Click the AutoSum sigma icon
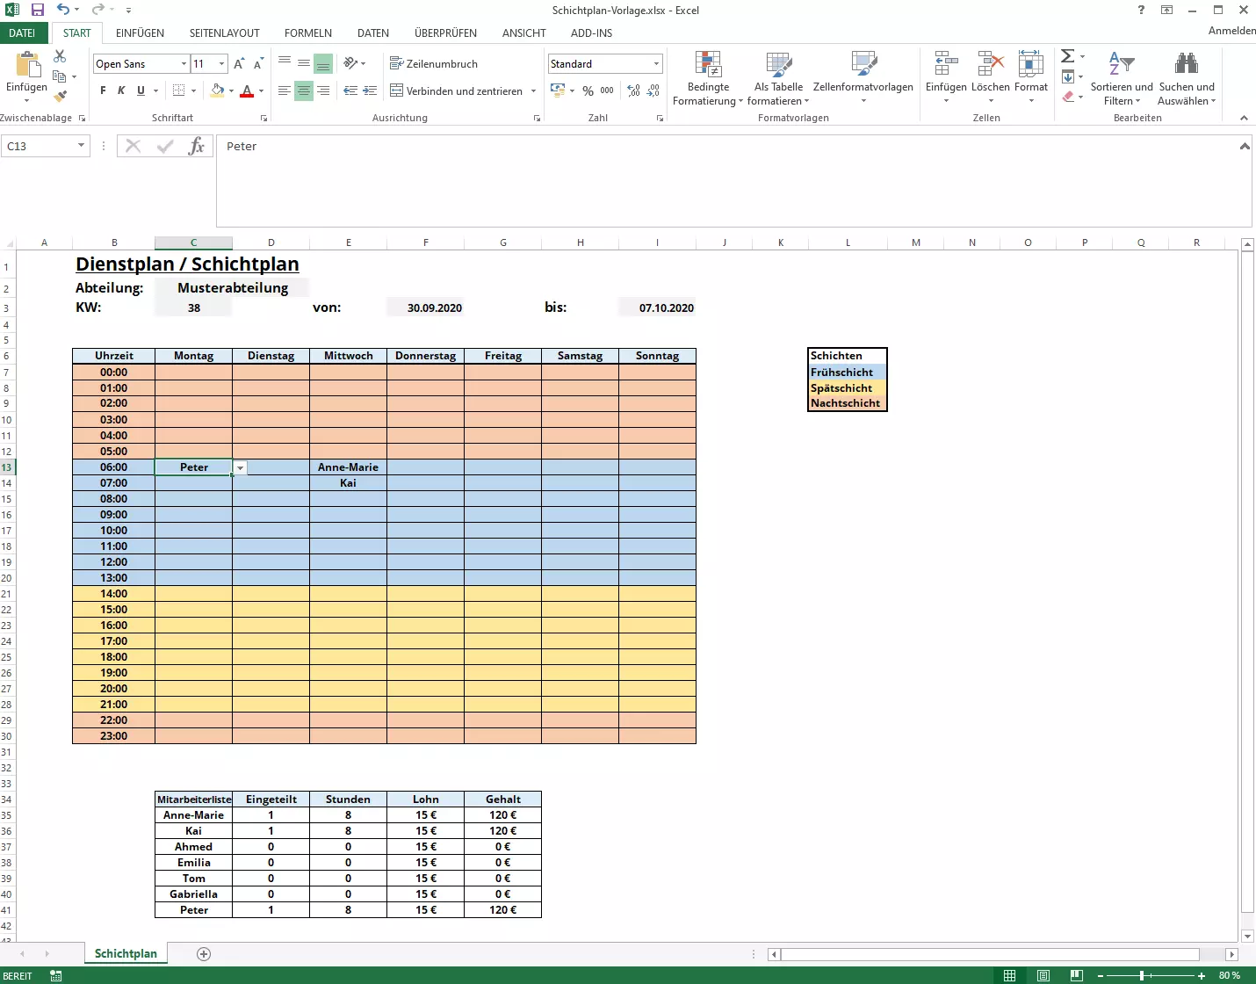 1067,56
